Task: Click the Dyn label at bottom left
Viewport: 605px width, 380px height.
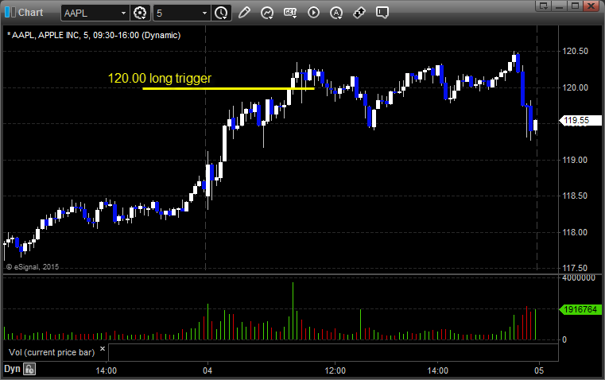Action: coord(12,369)
